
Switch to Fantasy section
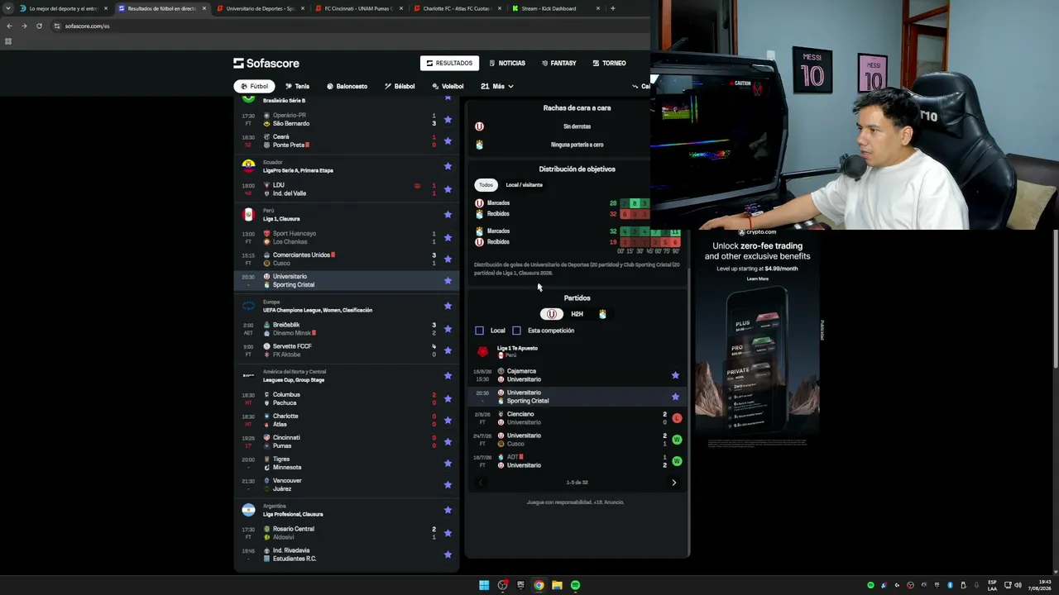pyautogui.click(x=559, y=63)
